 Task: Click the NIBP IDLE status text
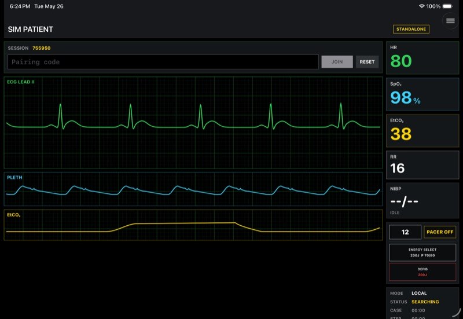(x=395, y=212)
